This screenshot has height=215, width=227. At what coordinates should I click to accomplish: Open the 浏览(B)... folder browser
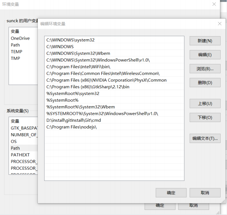(205, 69)
